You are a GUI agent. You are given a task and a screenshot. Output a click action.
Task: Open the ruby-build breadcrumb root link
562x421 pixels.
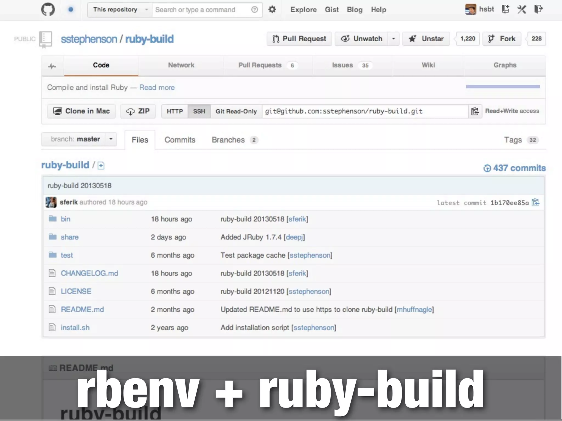tap(65, 165)
